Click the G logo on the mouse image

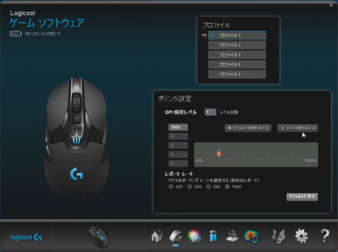click(77, 174)
